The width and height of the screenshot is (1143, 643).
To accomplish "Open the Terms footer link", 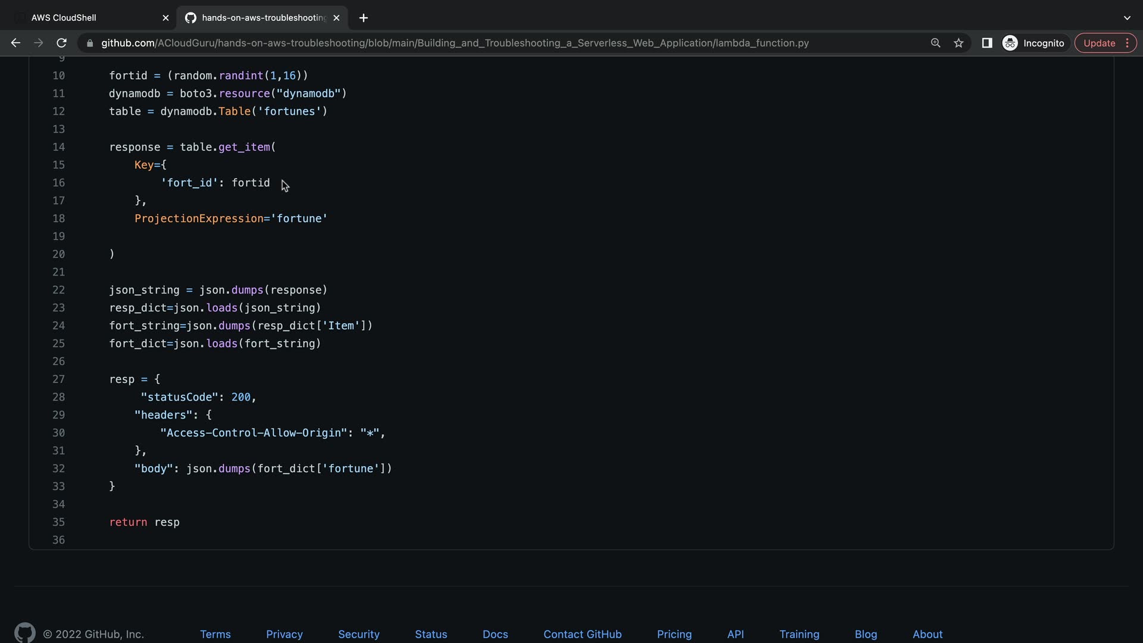I will point(215,634).
